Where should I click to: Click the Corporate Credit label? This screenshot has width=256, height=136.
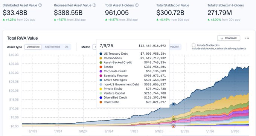pos(115,71)
